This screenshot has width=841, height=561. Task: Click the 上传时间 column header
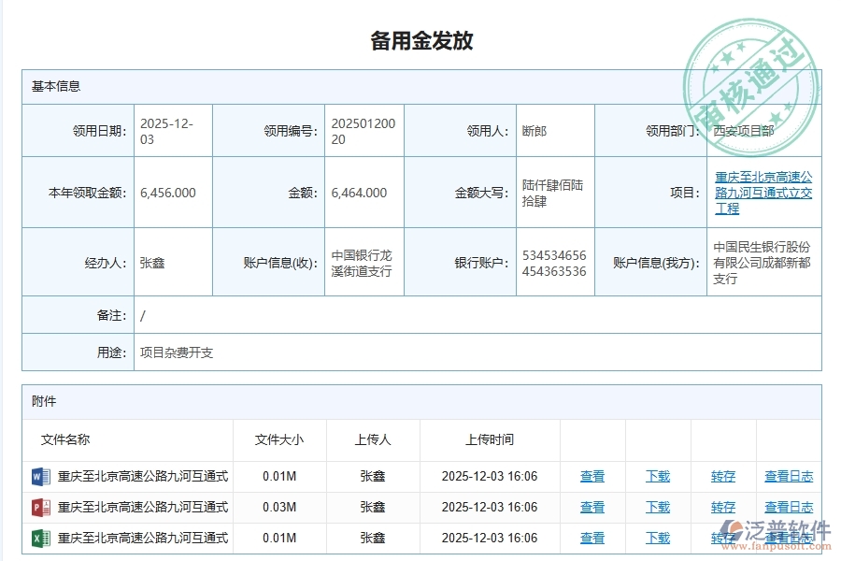coord(487,439)
